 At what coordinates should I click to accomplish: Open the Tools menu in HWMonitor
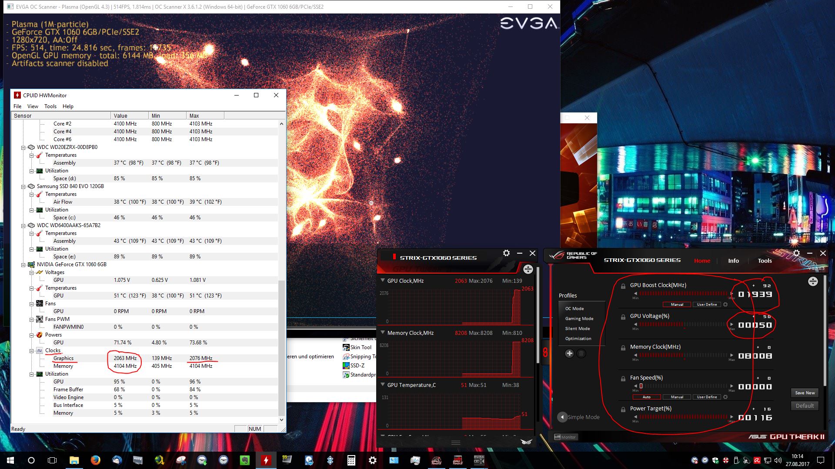[x=50, y=106]
